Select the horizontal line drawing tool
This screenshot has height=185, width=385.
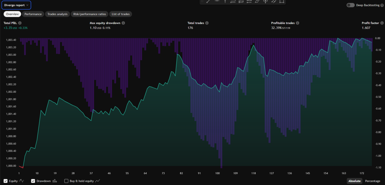click(217, 2)
